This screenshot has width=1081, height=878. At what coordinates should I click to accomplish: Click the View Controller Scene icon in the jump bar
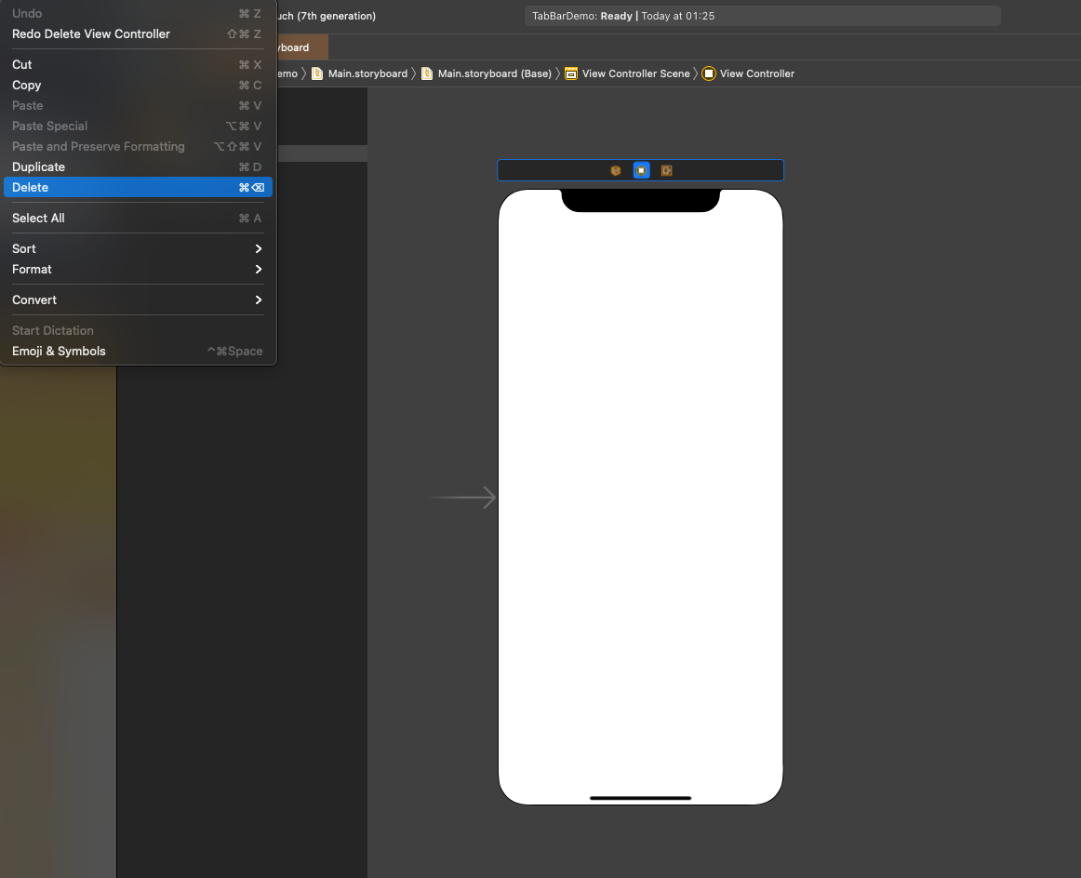click(x=570, y=73)
